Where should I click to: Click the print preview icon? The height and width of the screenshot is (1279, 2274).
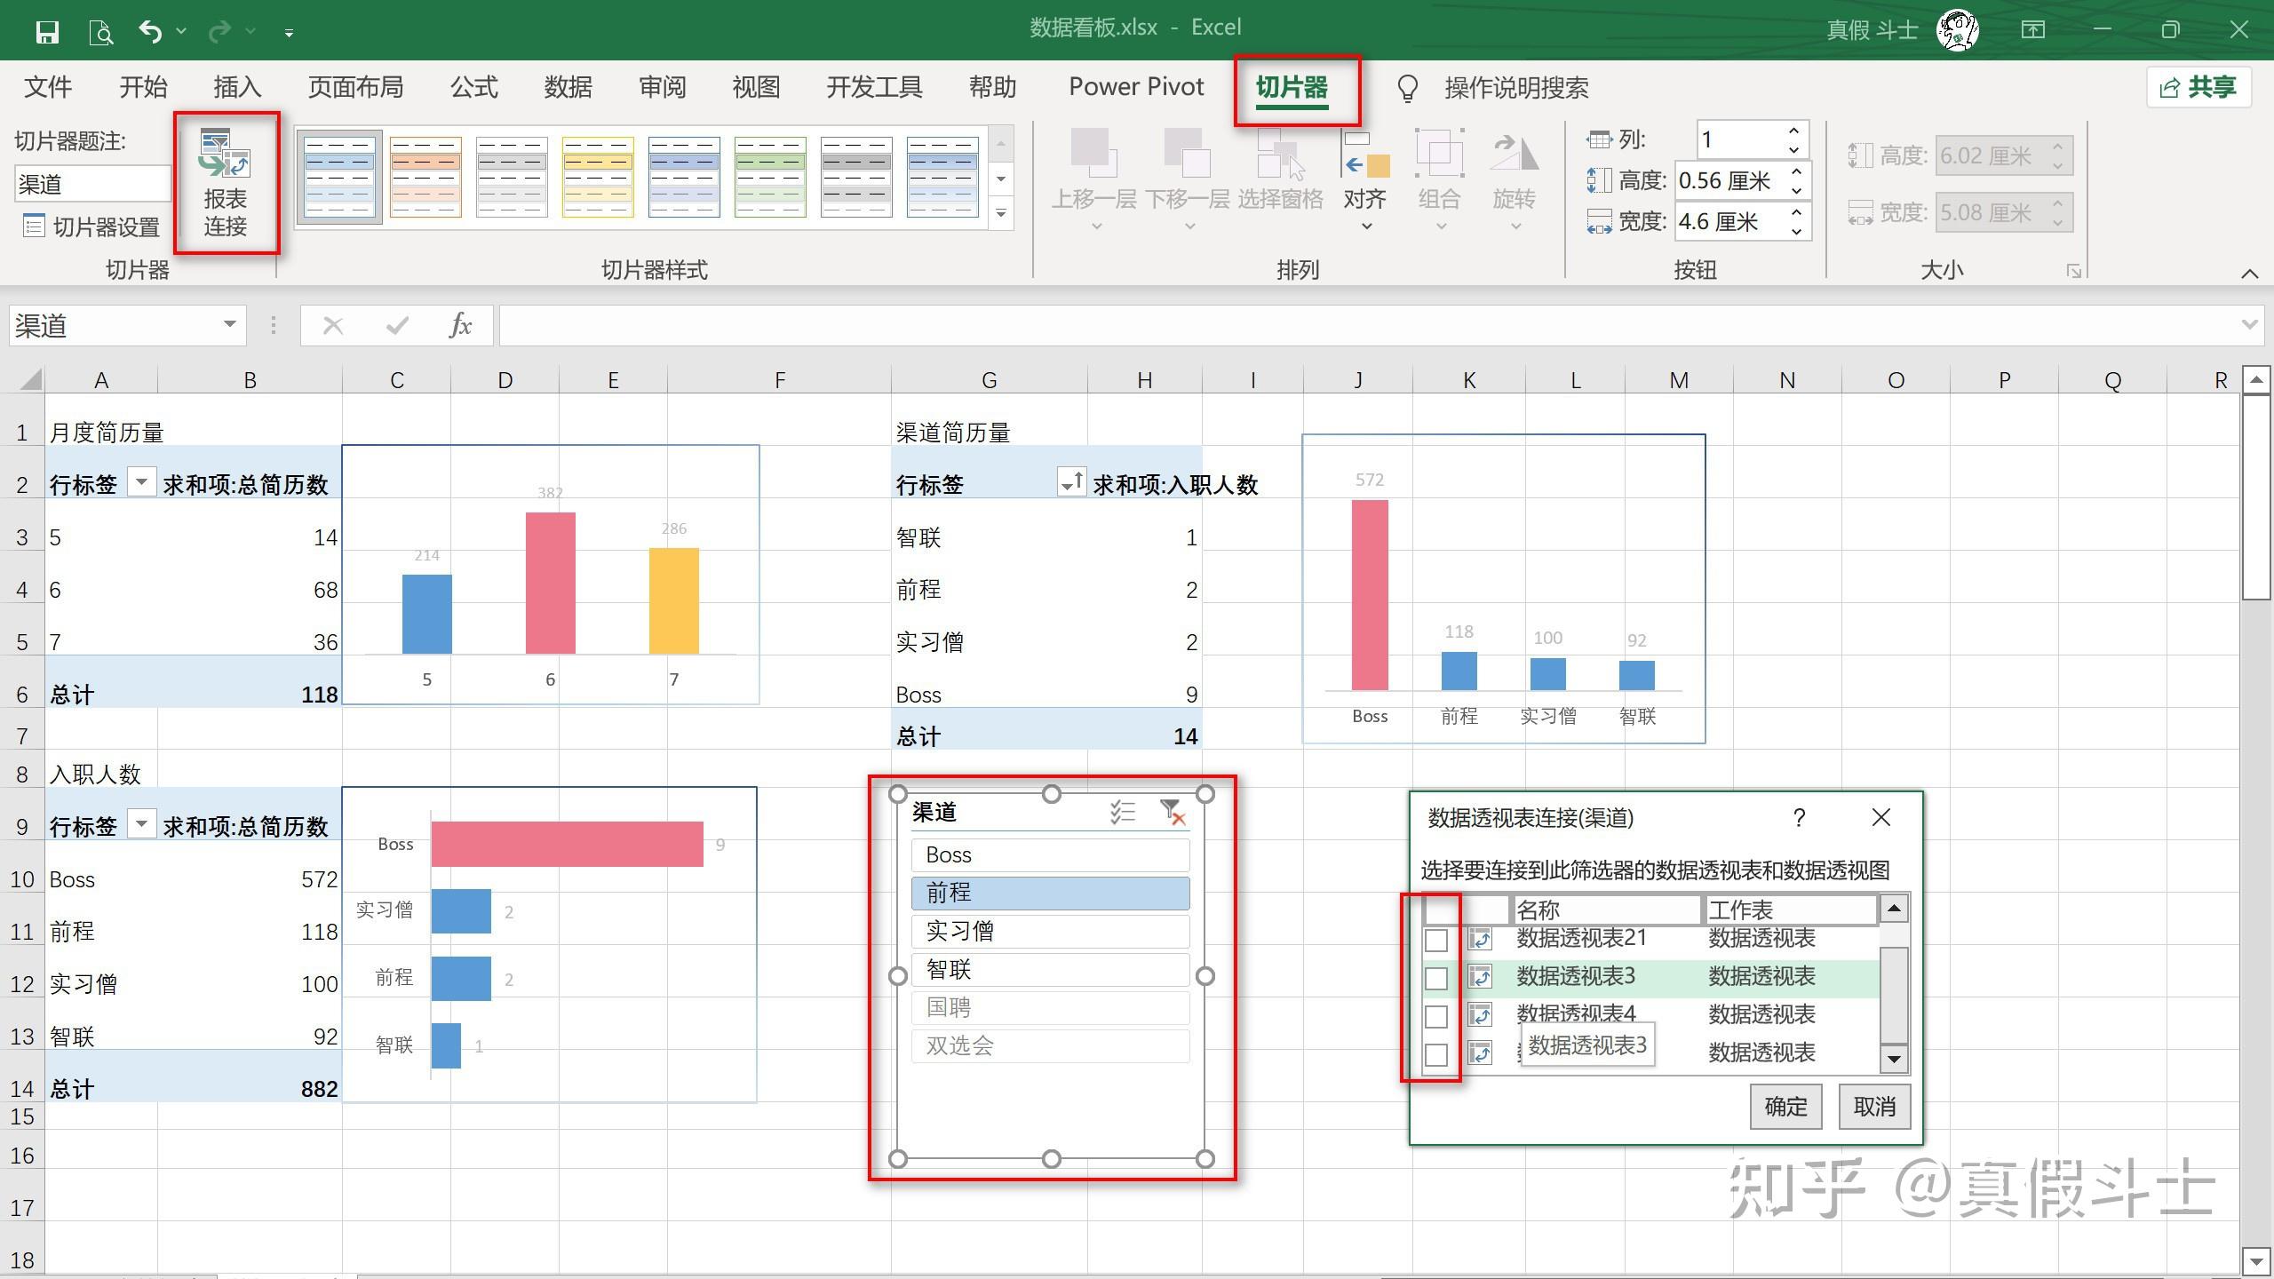click(x=101, y=33)
